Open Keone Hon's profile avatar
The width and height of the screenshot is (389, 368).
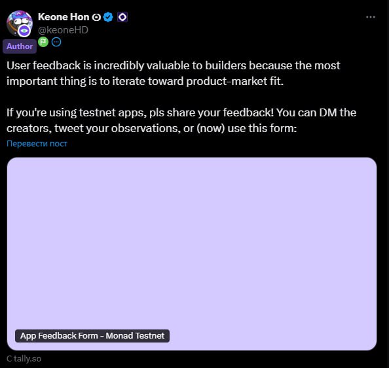20,24
